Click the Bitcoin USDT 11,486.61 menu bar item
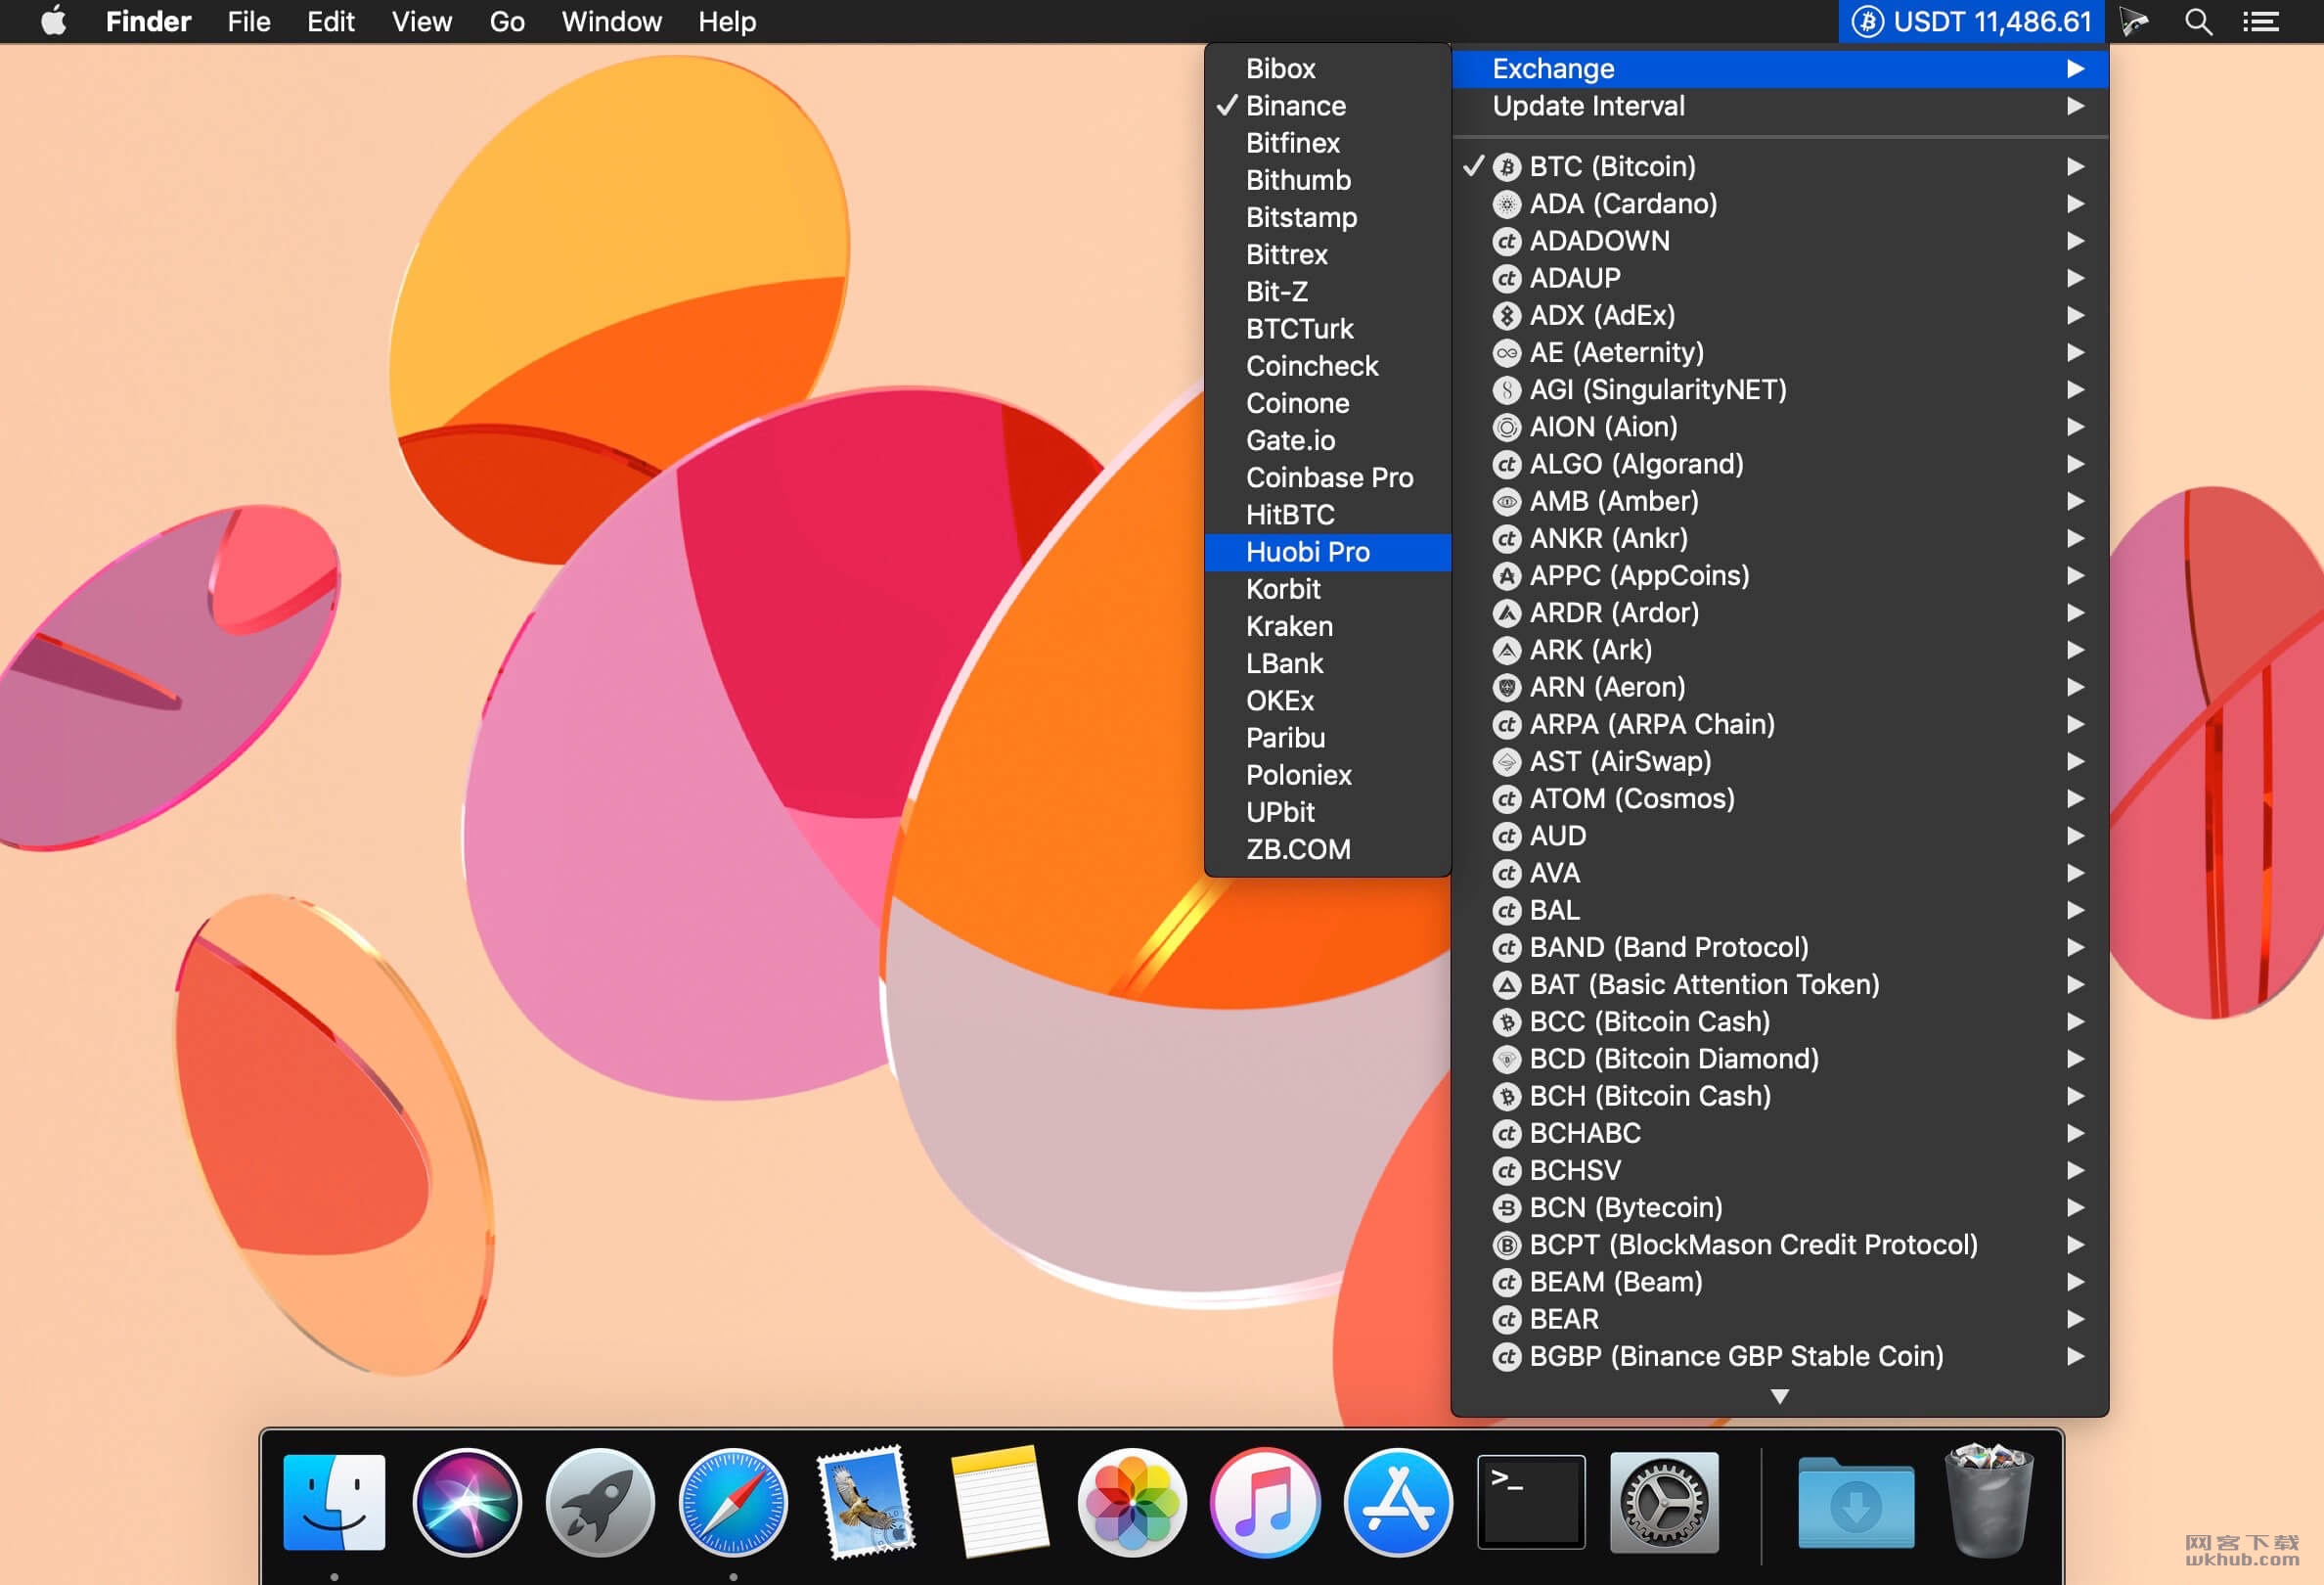Viewport: 2324px width, 1585px height. click(1971, 21)
